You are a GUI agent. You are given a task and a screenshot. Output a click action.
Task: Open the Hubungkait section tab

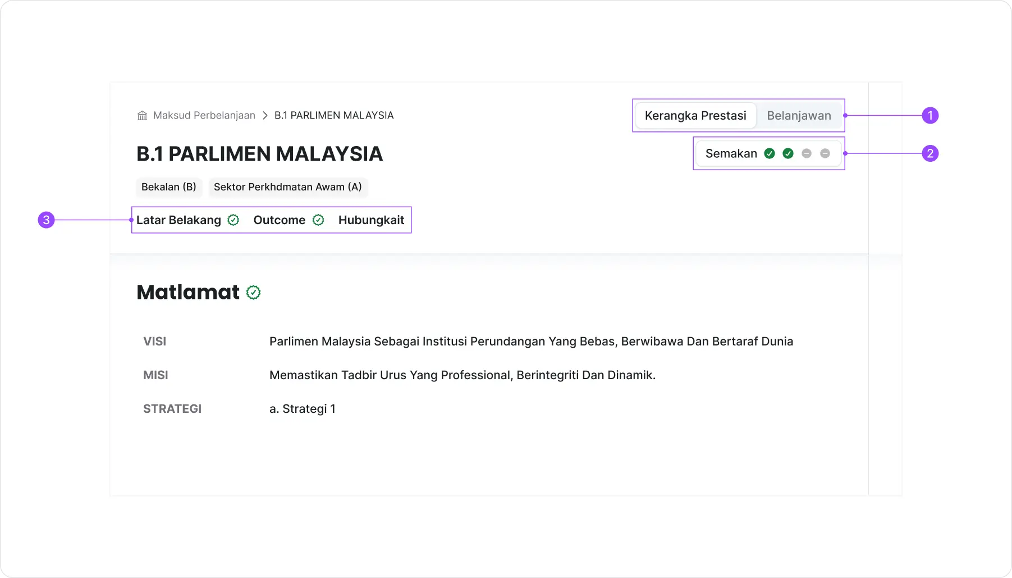[371, 220]
